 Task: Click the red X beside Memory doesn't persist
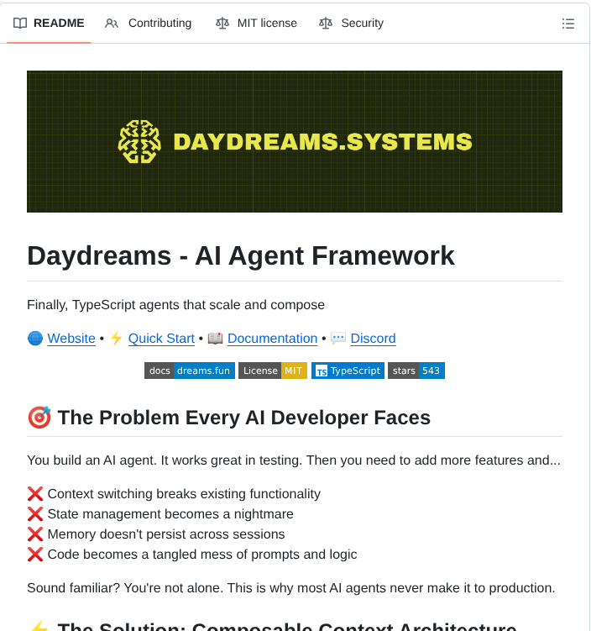tap(35, 534)
